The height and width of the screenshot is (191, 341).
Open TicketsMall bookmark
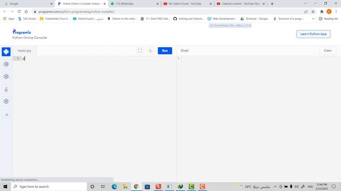pyautogui.click(x=54, y=19)
